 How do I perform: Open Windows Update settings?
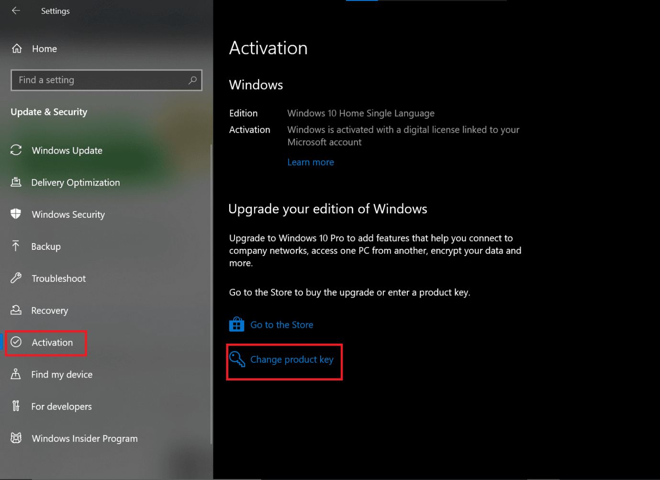67,150
